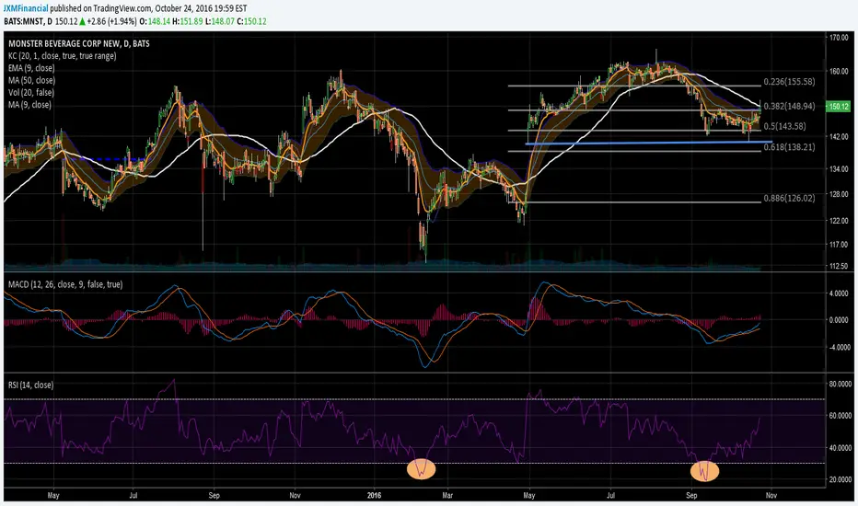The width and height of the screenshot is (858, 506).
Task: Click the 117.00 price axis label
Action: click(839, 245)
